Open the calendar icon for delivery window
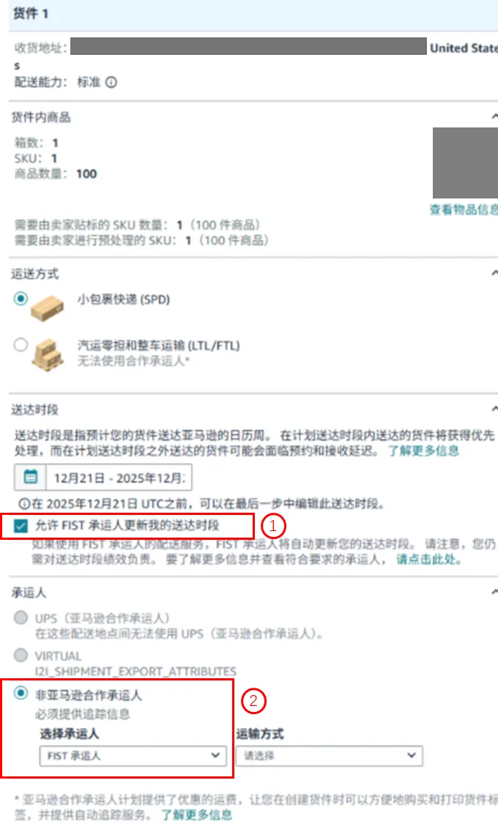The height and width of the screenshot is (824, 498). click(31, 477)
